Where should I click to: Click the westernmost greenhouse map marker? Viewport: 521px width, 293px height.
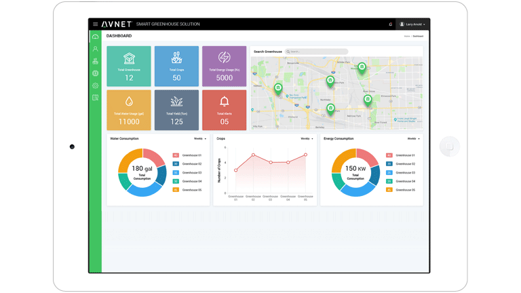pyautogui.click(x=278, y=87)
